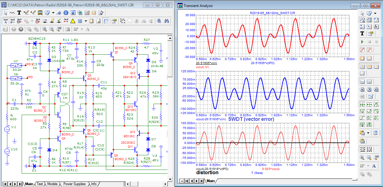Image resolution: width=383 pixels, height=187 pixels.
Task: Click the 20.51935*v(in) trace label
Action: [207, 63]
